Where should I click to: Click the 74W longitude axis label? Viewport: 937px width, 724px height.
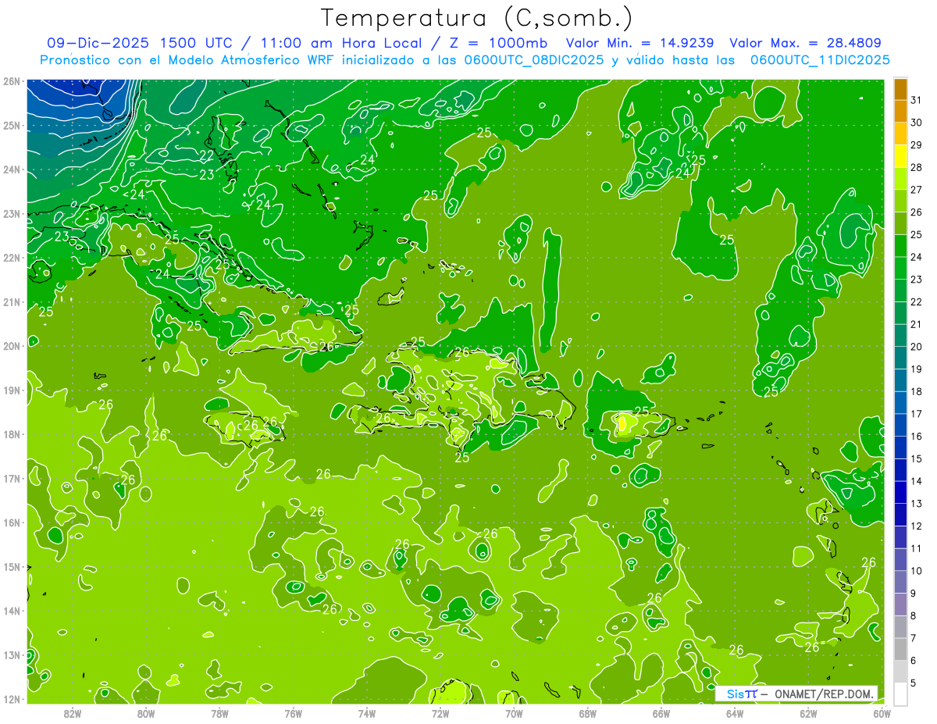click(367, 713)
